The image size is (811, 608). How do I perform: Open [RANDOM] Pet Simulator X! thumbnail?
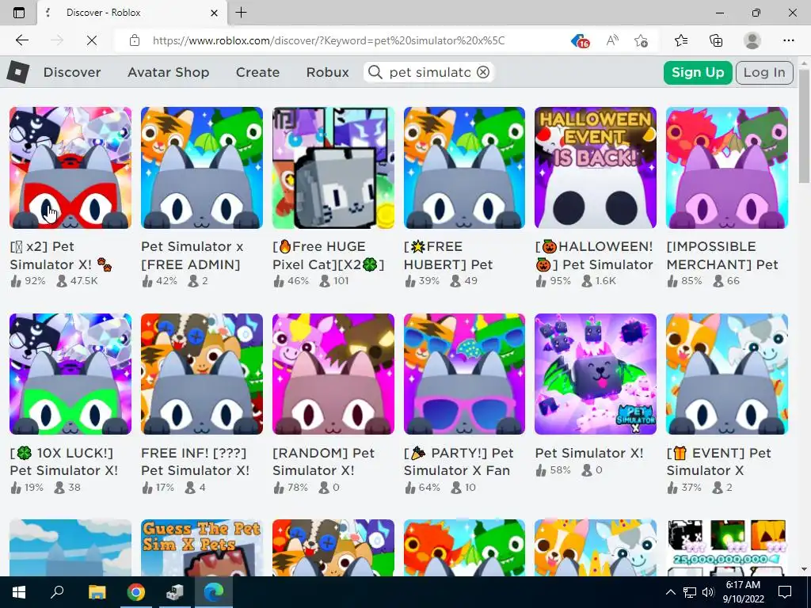[333, 374]
